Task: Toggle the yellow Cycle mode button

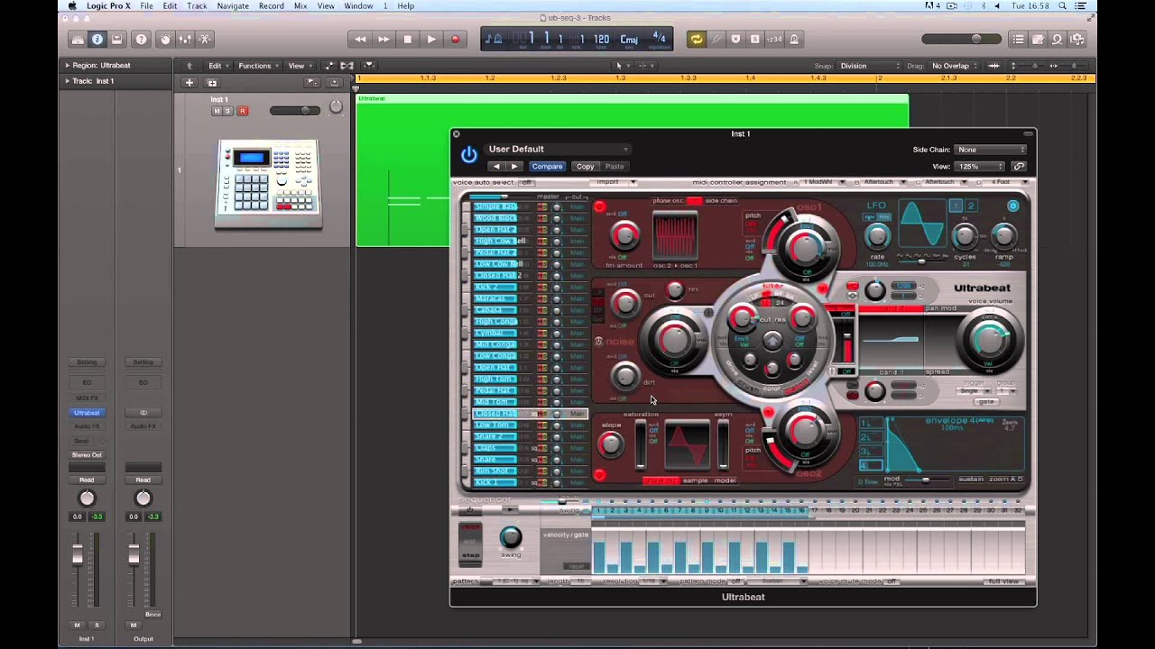Action: [696, 40]
